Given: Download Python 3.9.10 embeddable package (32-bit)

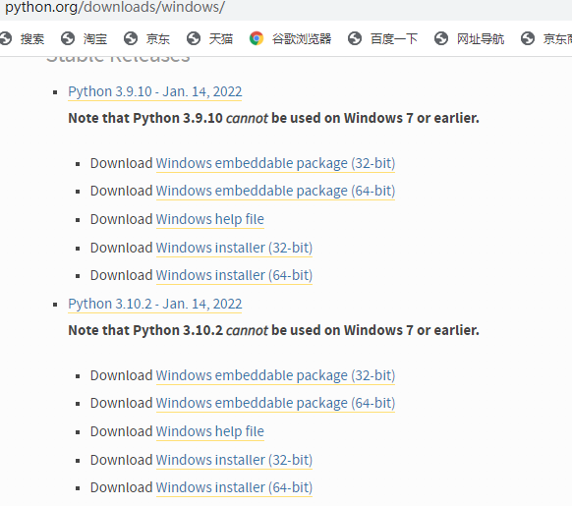Looking at the screenshot, I should tap(275, 163).
